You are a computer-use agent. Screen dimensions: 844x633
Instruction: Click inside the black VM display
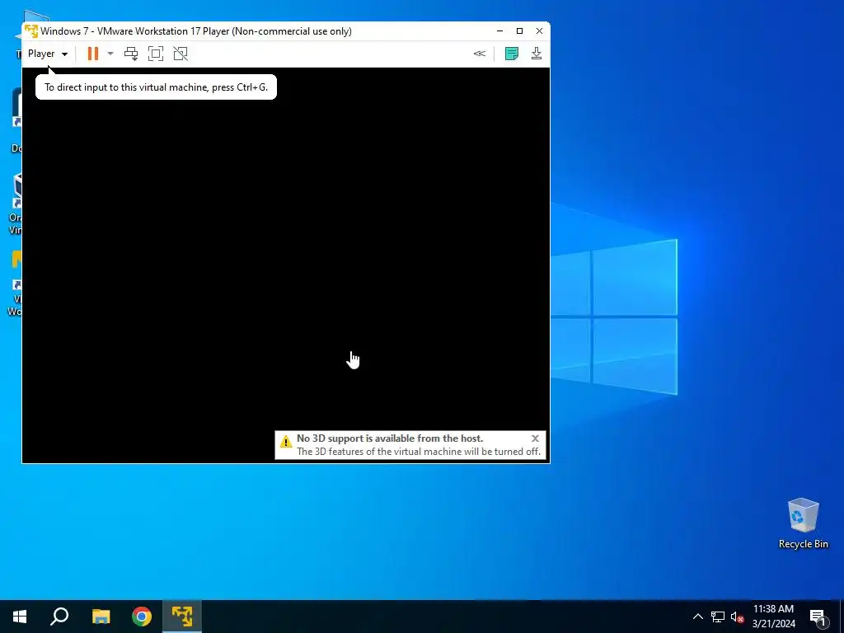[286, 265]
